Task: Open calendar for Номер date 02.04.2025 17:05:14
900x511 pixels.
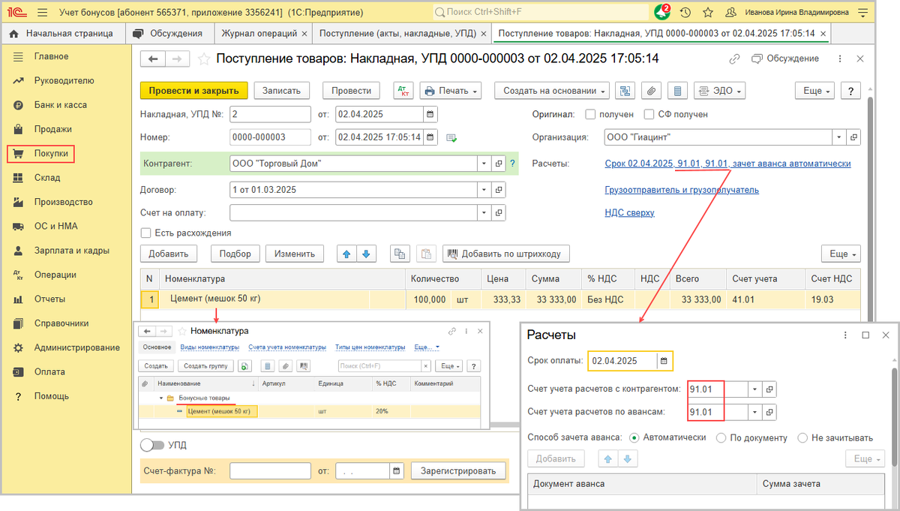Action: (x=430, y=137)
